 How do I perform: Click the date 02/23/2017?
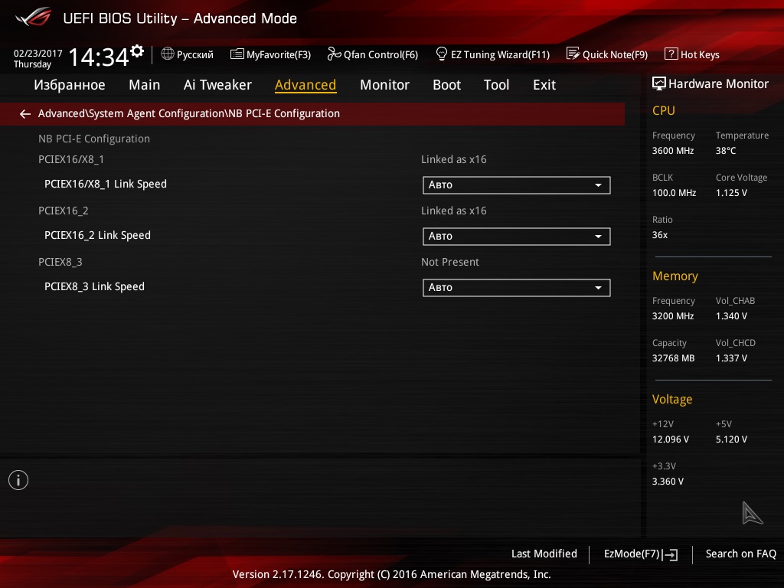coord(38,54)
